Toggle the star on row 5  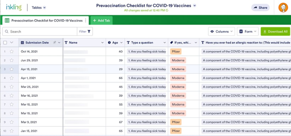[12, 87]
